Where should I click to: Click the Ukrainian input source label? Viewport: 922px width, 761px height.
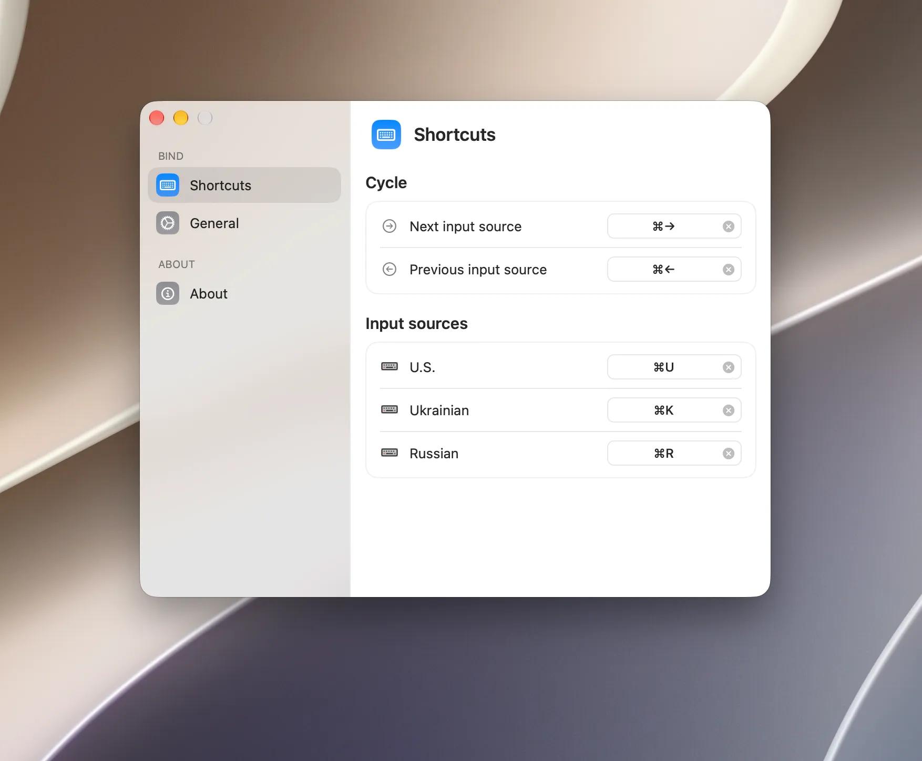tap(439, 410)
